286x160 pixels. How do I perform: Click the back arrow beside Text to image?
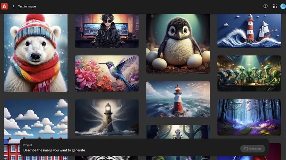(x=13, y=6)
